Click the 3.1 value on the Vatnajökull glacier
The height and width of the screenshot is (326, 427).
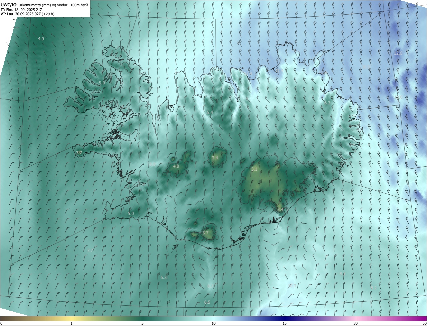coord(254,169)
